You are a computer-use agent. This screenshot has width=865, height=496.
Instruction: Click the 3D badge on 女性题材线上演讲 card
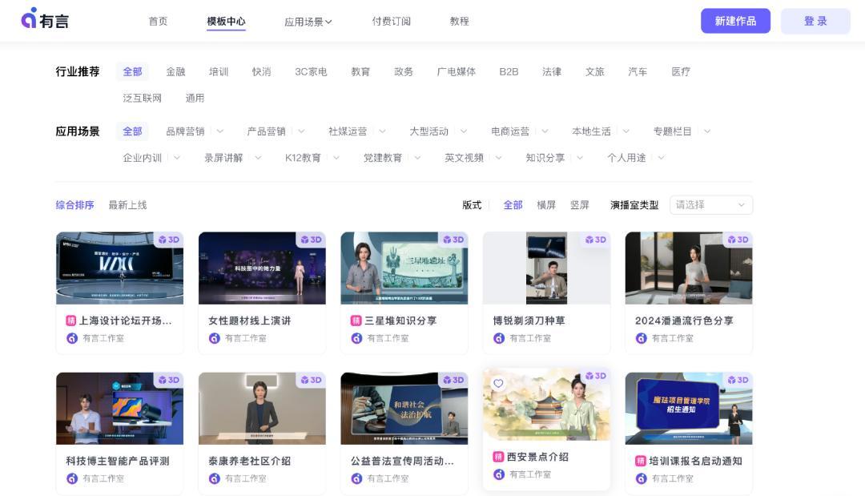tap(311, 240)
